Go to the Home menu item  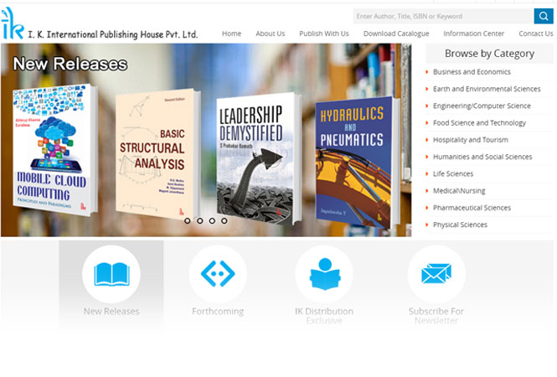tap(232, 34)
